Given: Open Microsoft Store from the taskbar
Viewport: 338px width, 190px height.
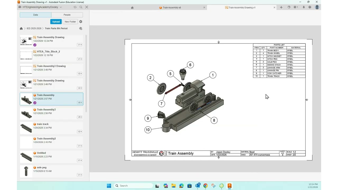Looking at the screenshot, I should click(x=189, y=186).
